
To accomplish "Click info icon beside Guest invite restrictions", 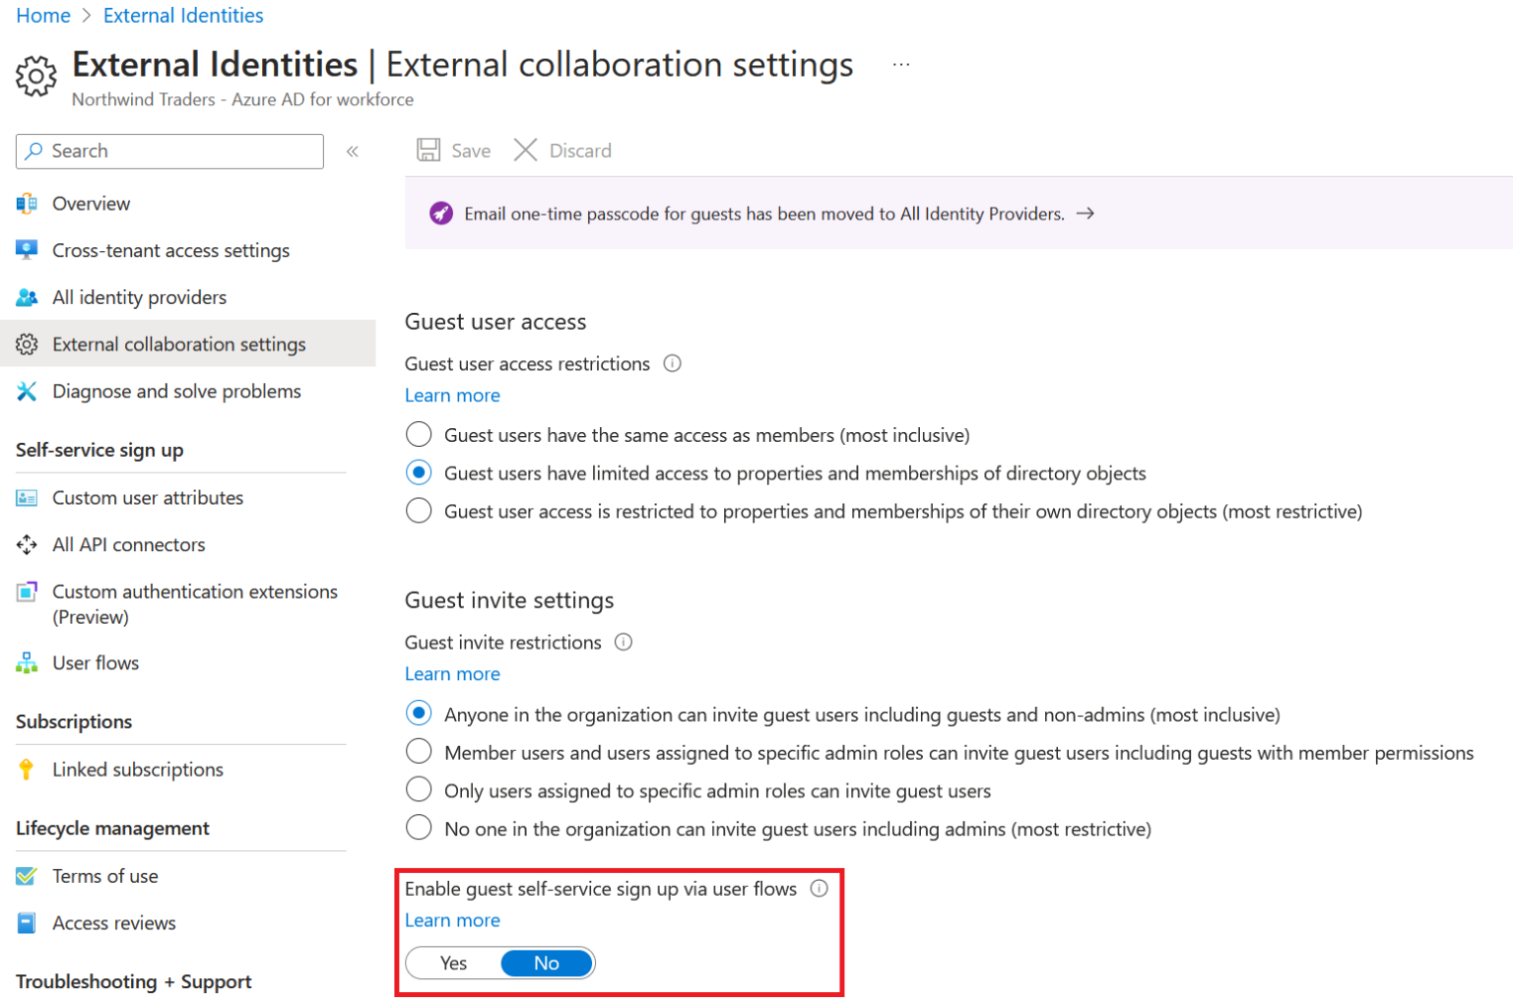I will coord(624,643).
